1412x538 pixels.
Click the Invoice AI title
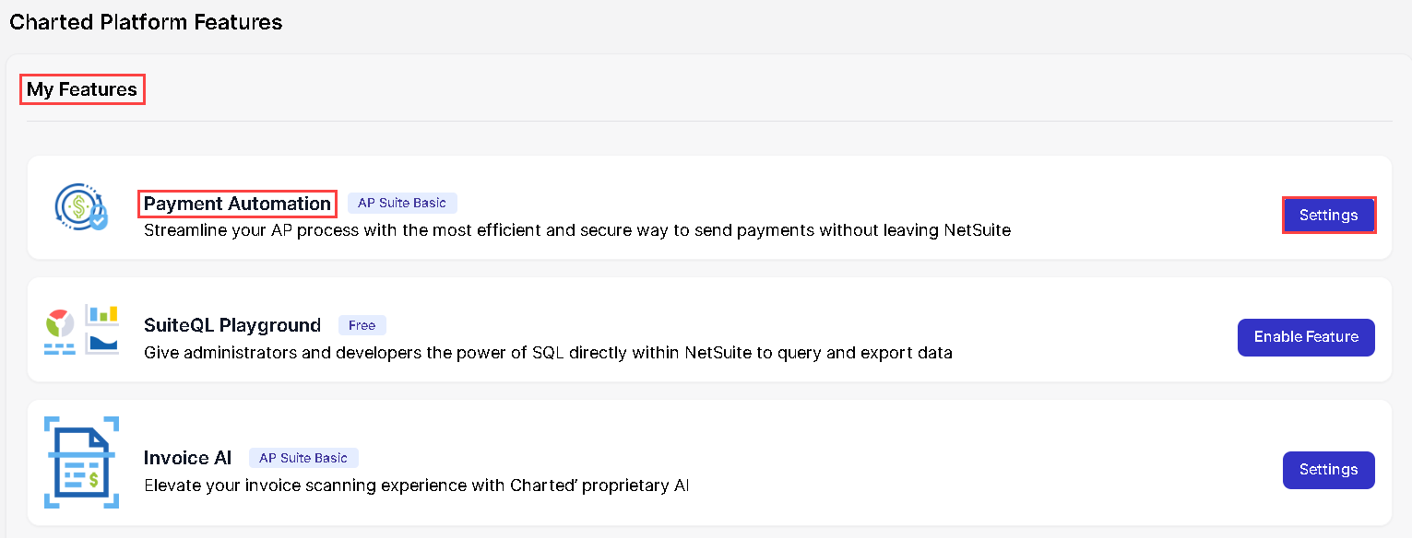pyautogui.click(x=187, y=458)
